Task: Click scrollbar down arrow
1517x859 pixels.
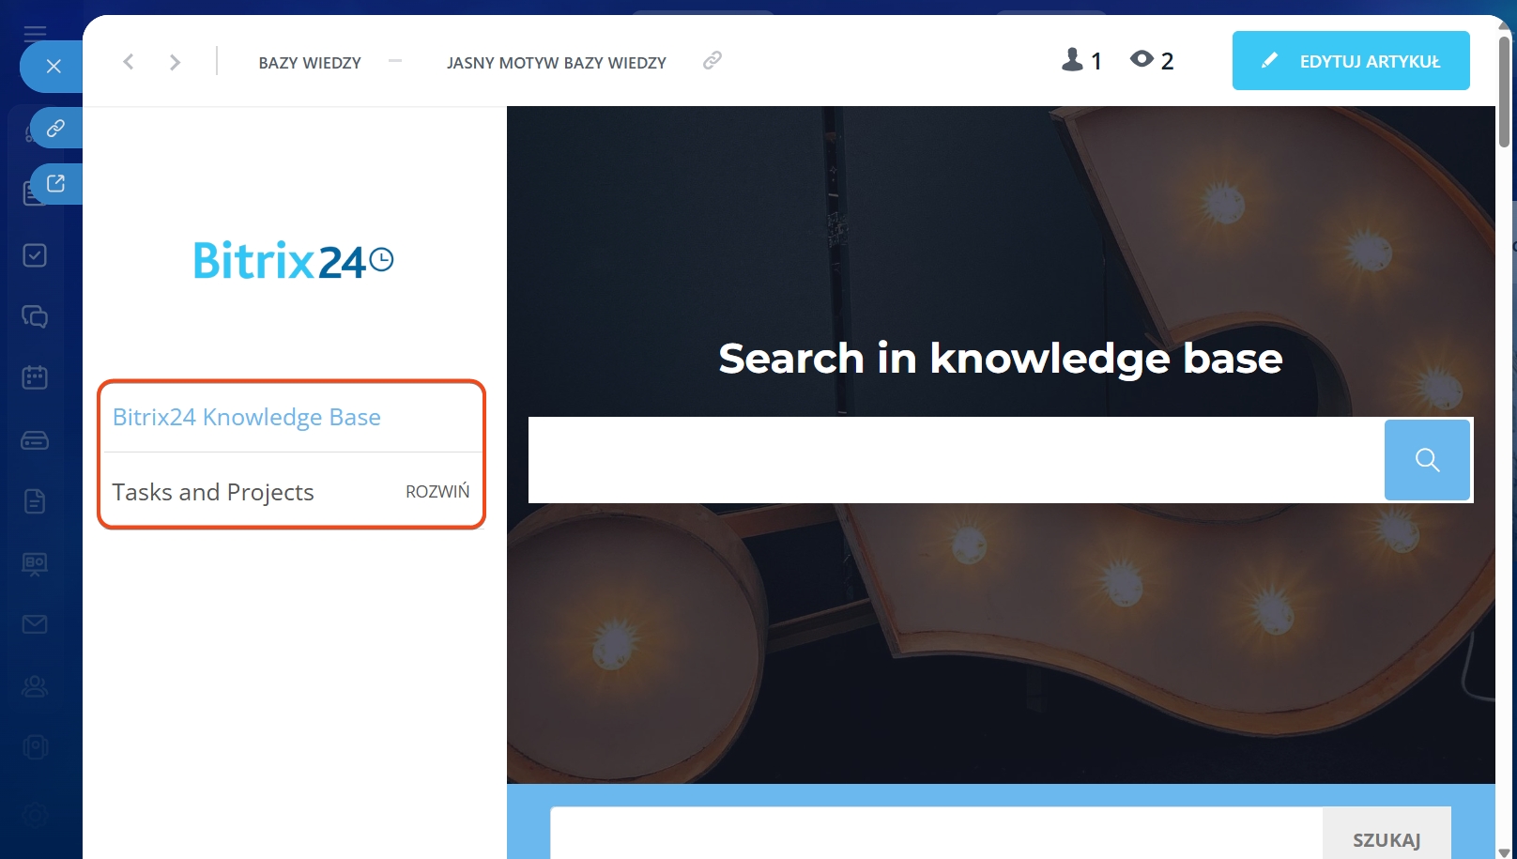Action: click(x=1504, y=851)
